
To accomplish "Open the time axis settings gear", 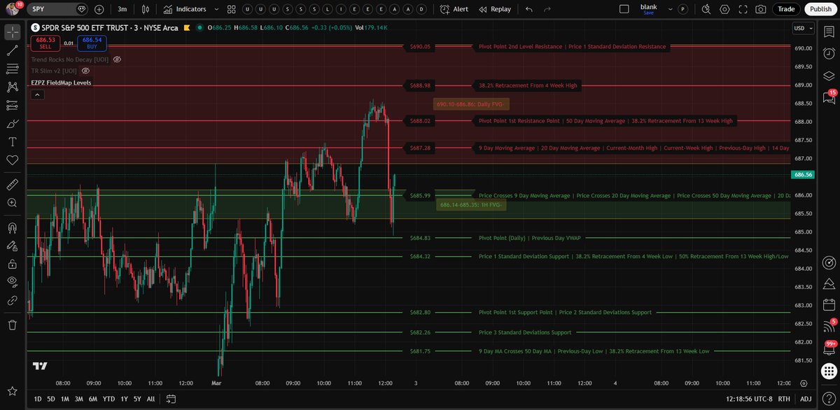I will [x=804, y=383].
